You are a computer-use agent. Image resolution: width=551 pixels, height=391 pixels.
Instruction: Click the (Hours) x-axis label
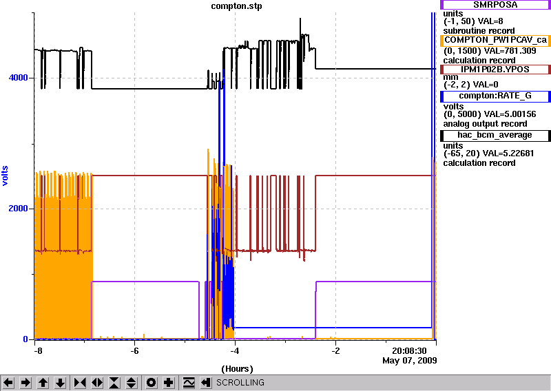(x=237, y=369)
